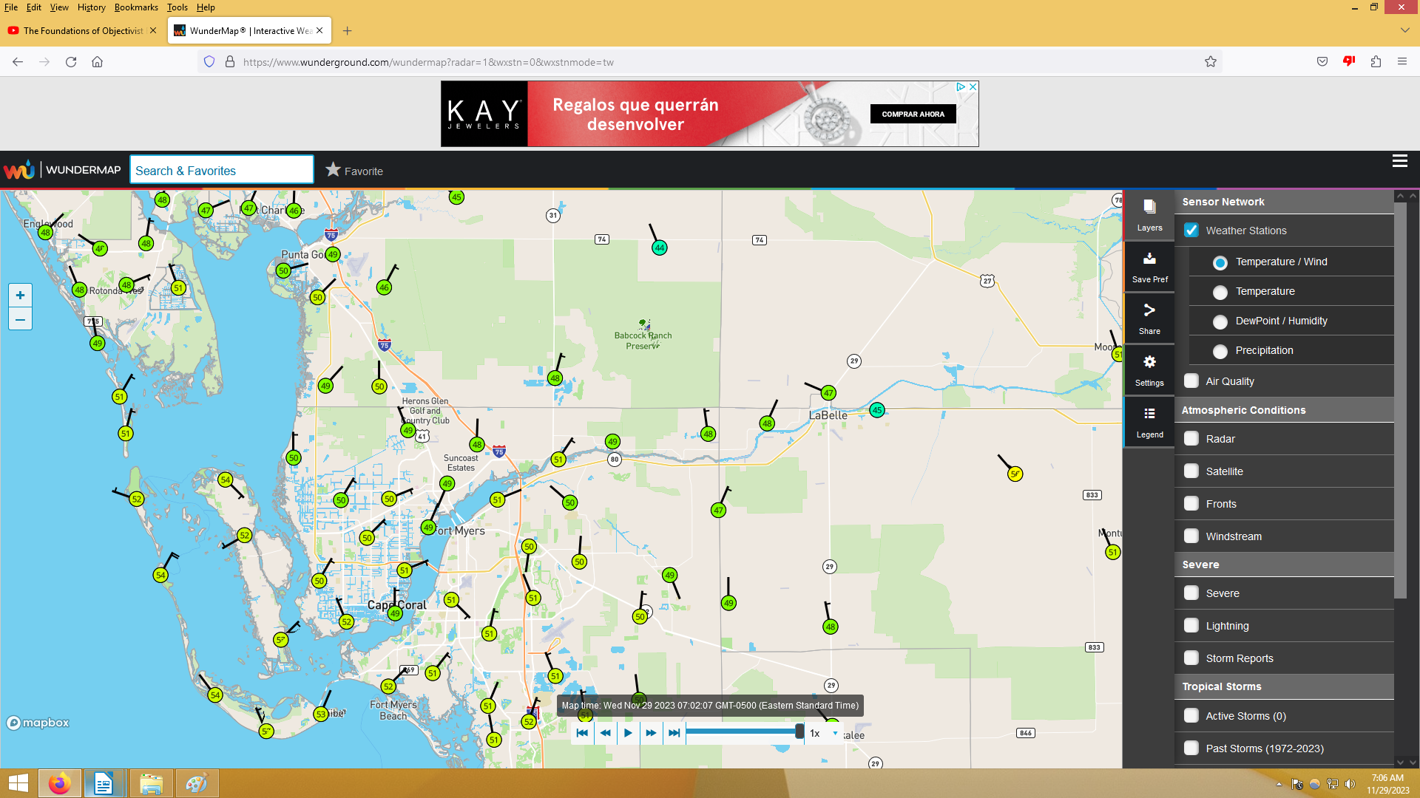Enable the Radar layer checkbox
Image resolution: width=1420 pixels, height=798 pixels.
pos(1191,439)
